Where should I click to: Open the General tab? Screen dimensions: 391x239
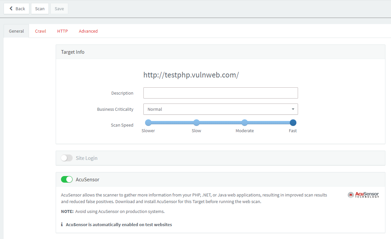click(x=16, y=31)
